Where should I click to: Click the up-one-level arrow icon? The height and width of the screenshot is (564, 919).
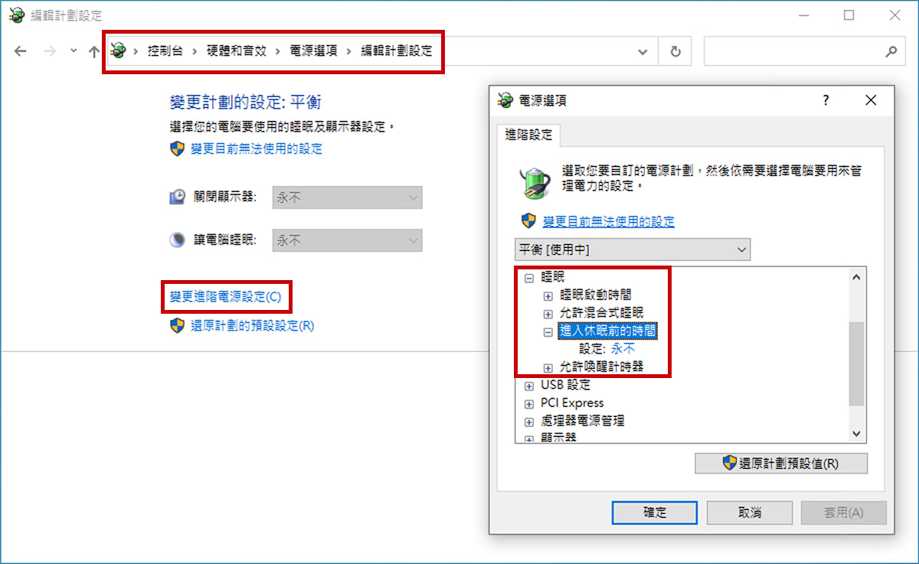click(x=93, y=51)
